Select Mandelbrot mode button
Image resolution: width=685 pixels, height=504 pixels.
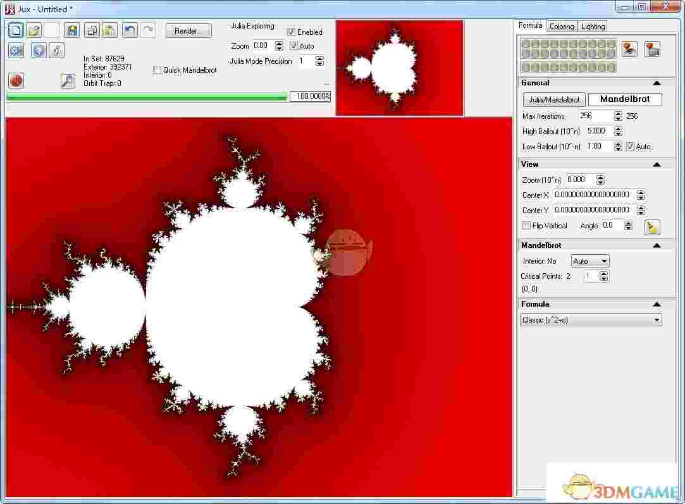pos(625,99)
